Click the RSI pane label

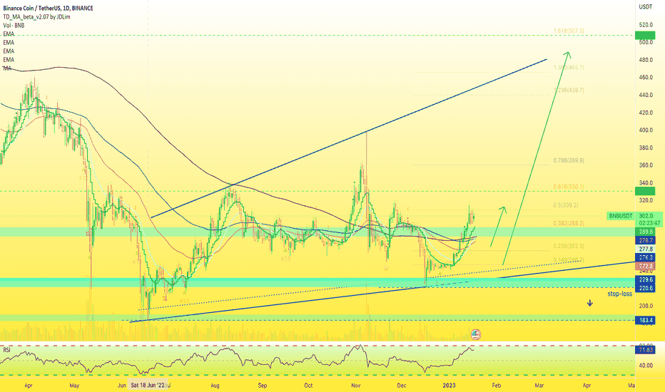click(x=6, y=350)
